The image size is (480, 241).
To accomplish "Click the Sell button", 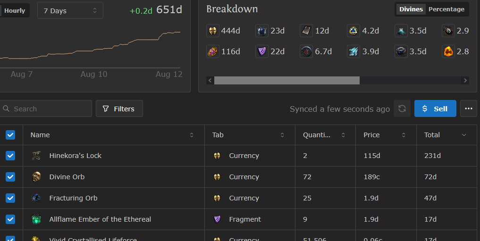I will coord(435,108).
